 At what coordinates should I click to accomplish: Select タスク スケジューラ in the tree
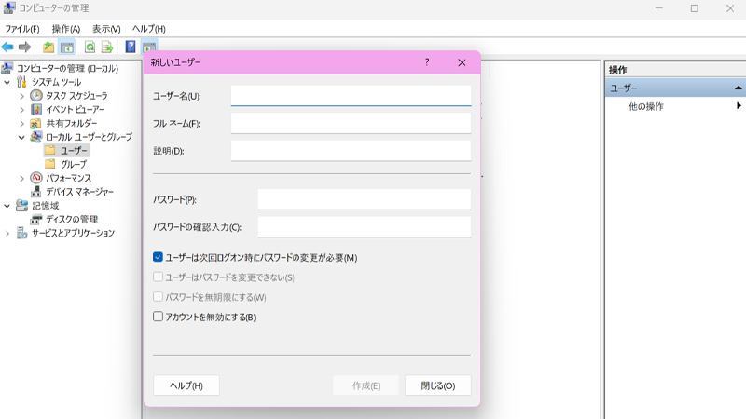coord(76,96)
